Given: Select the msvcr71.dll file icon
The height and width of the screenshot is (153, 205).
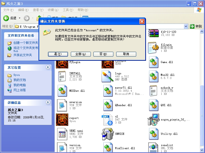Looking at the screenshot, I should [x=108, y=91].
